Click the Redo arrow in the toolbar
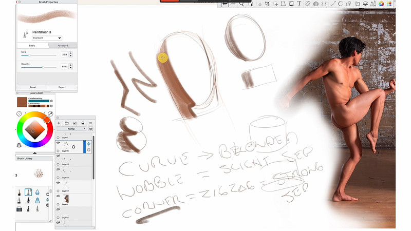 pyautogui.click(x=233, y=4)
